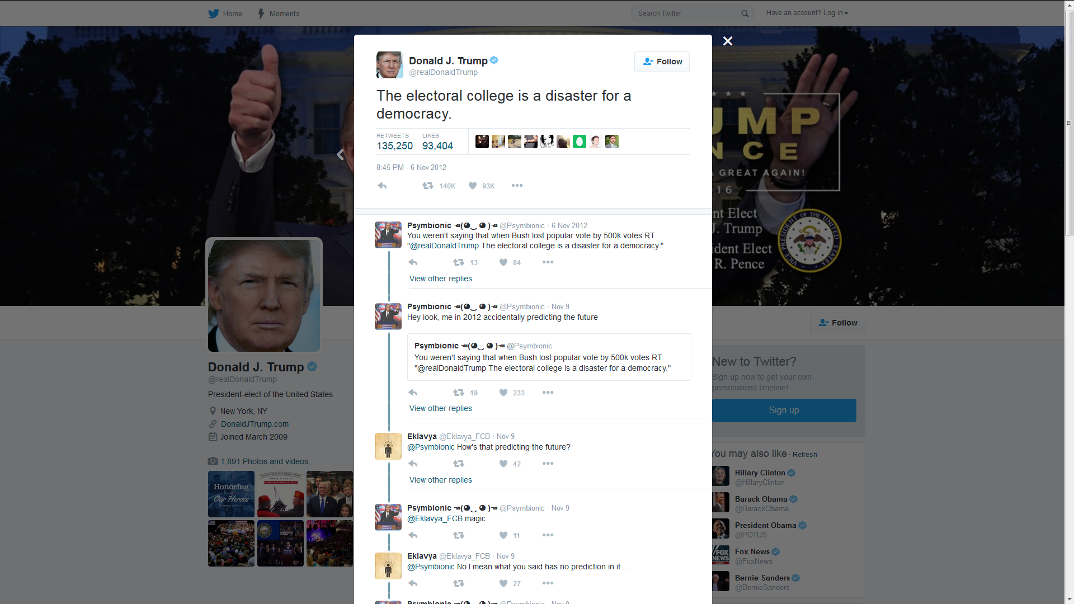This screenshot has width=1074, height=604.
Task: Click the Sign up button
Action: 784,410
